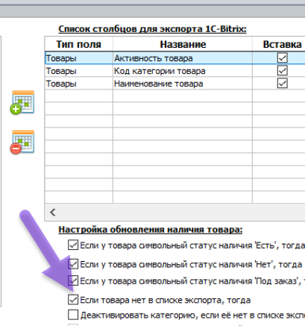The image size is (305, 326).
Task: Uncheck the status 'Нет' availability option
Action: coord(73,264)
